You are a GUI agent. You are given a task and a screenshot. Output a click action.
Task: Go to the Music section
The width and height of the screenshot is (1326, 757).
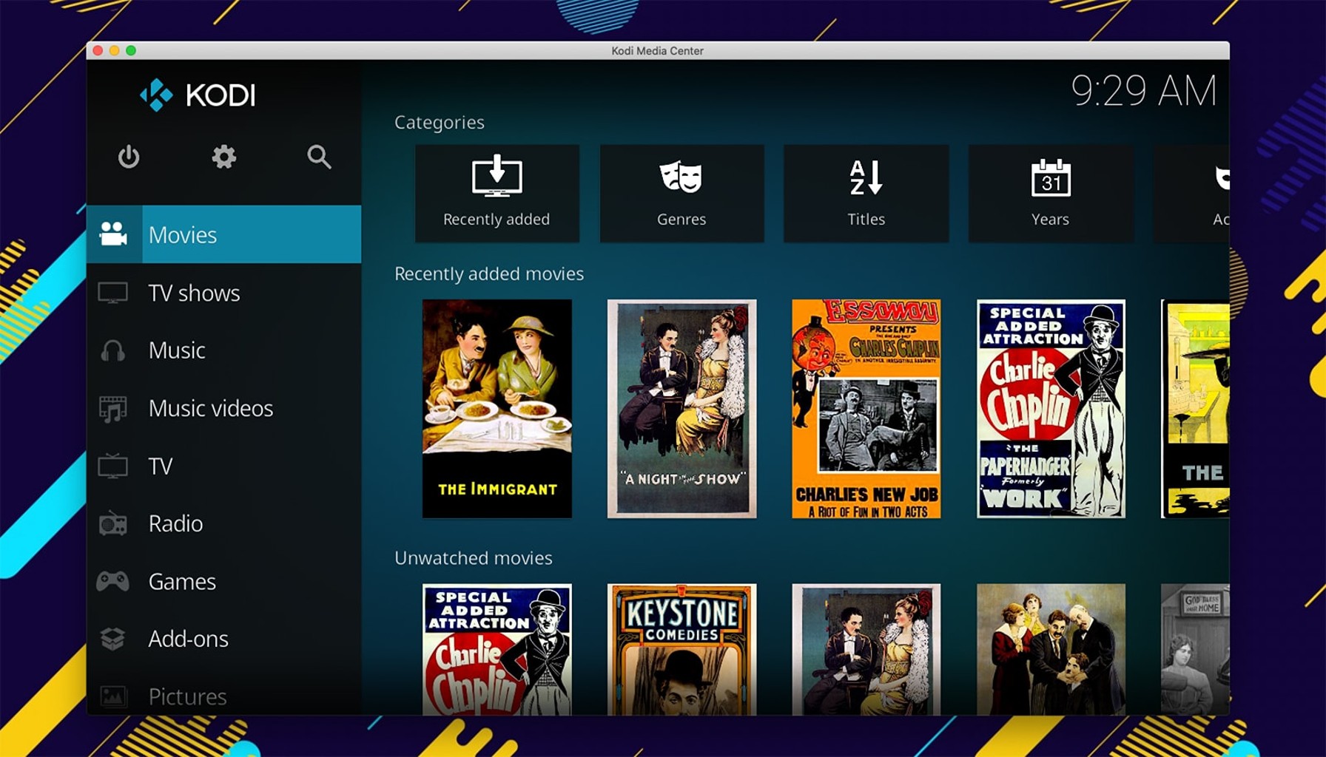coord(177,350)
